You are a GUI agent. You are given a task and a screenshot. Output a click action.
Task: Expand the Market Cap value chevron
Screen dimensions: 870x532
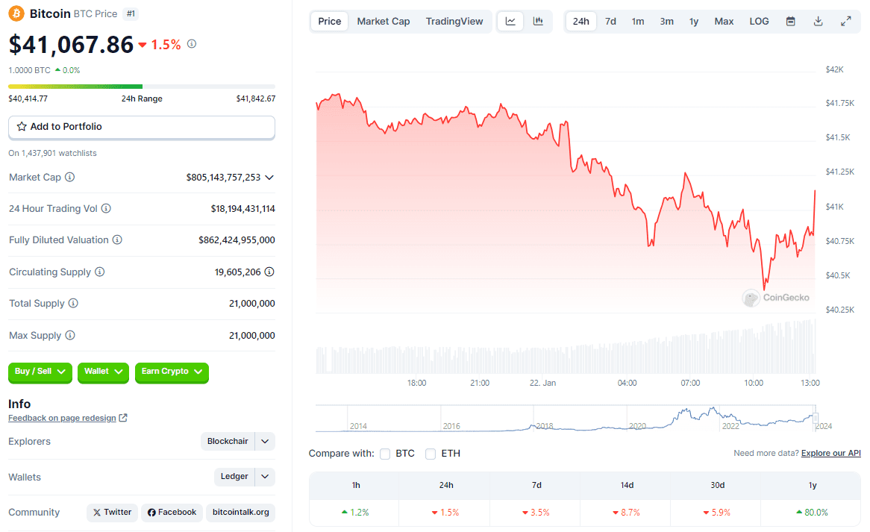(269, 178)
